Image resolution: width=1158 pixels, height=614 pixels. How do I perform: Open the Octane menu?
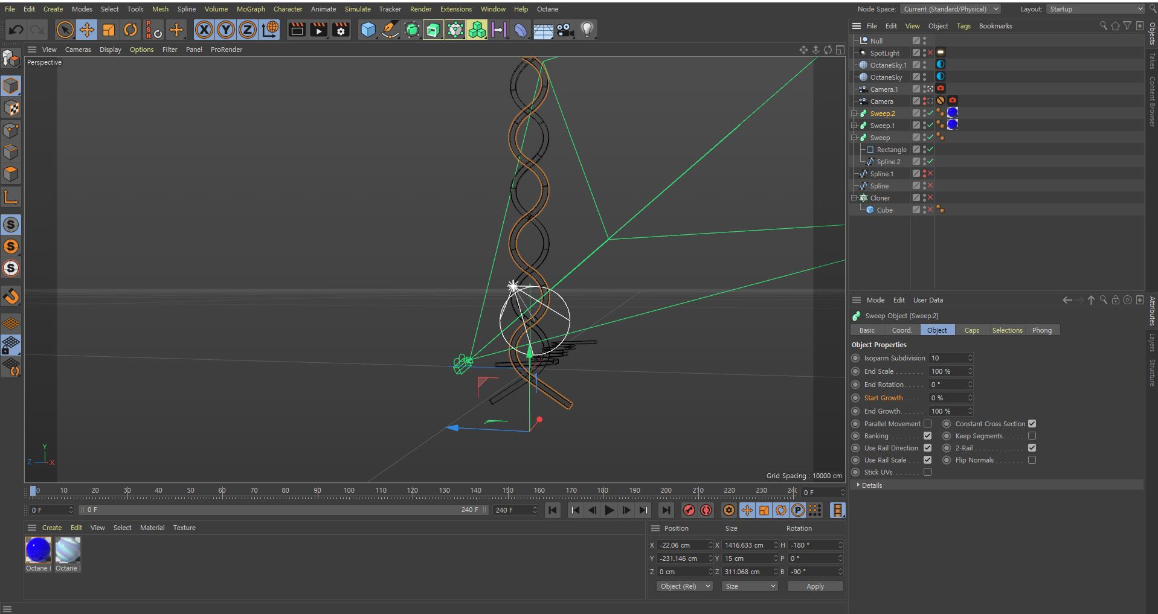pyautogui.click(x=547, y=9)
